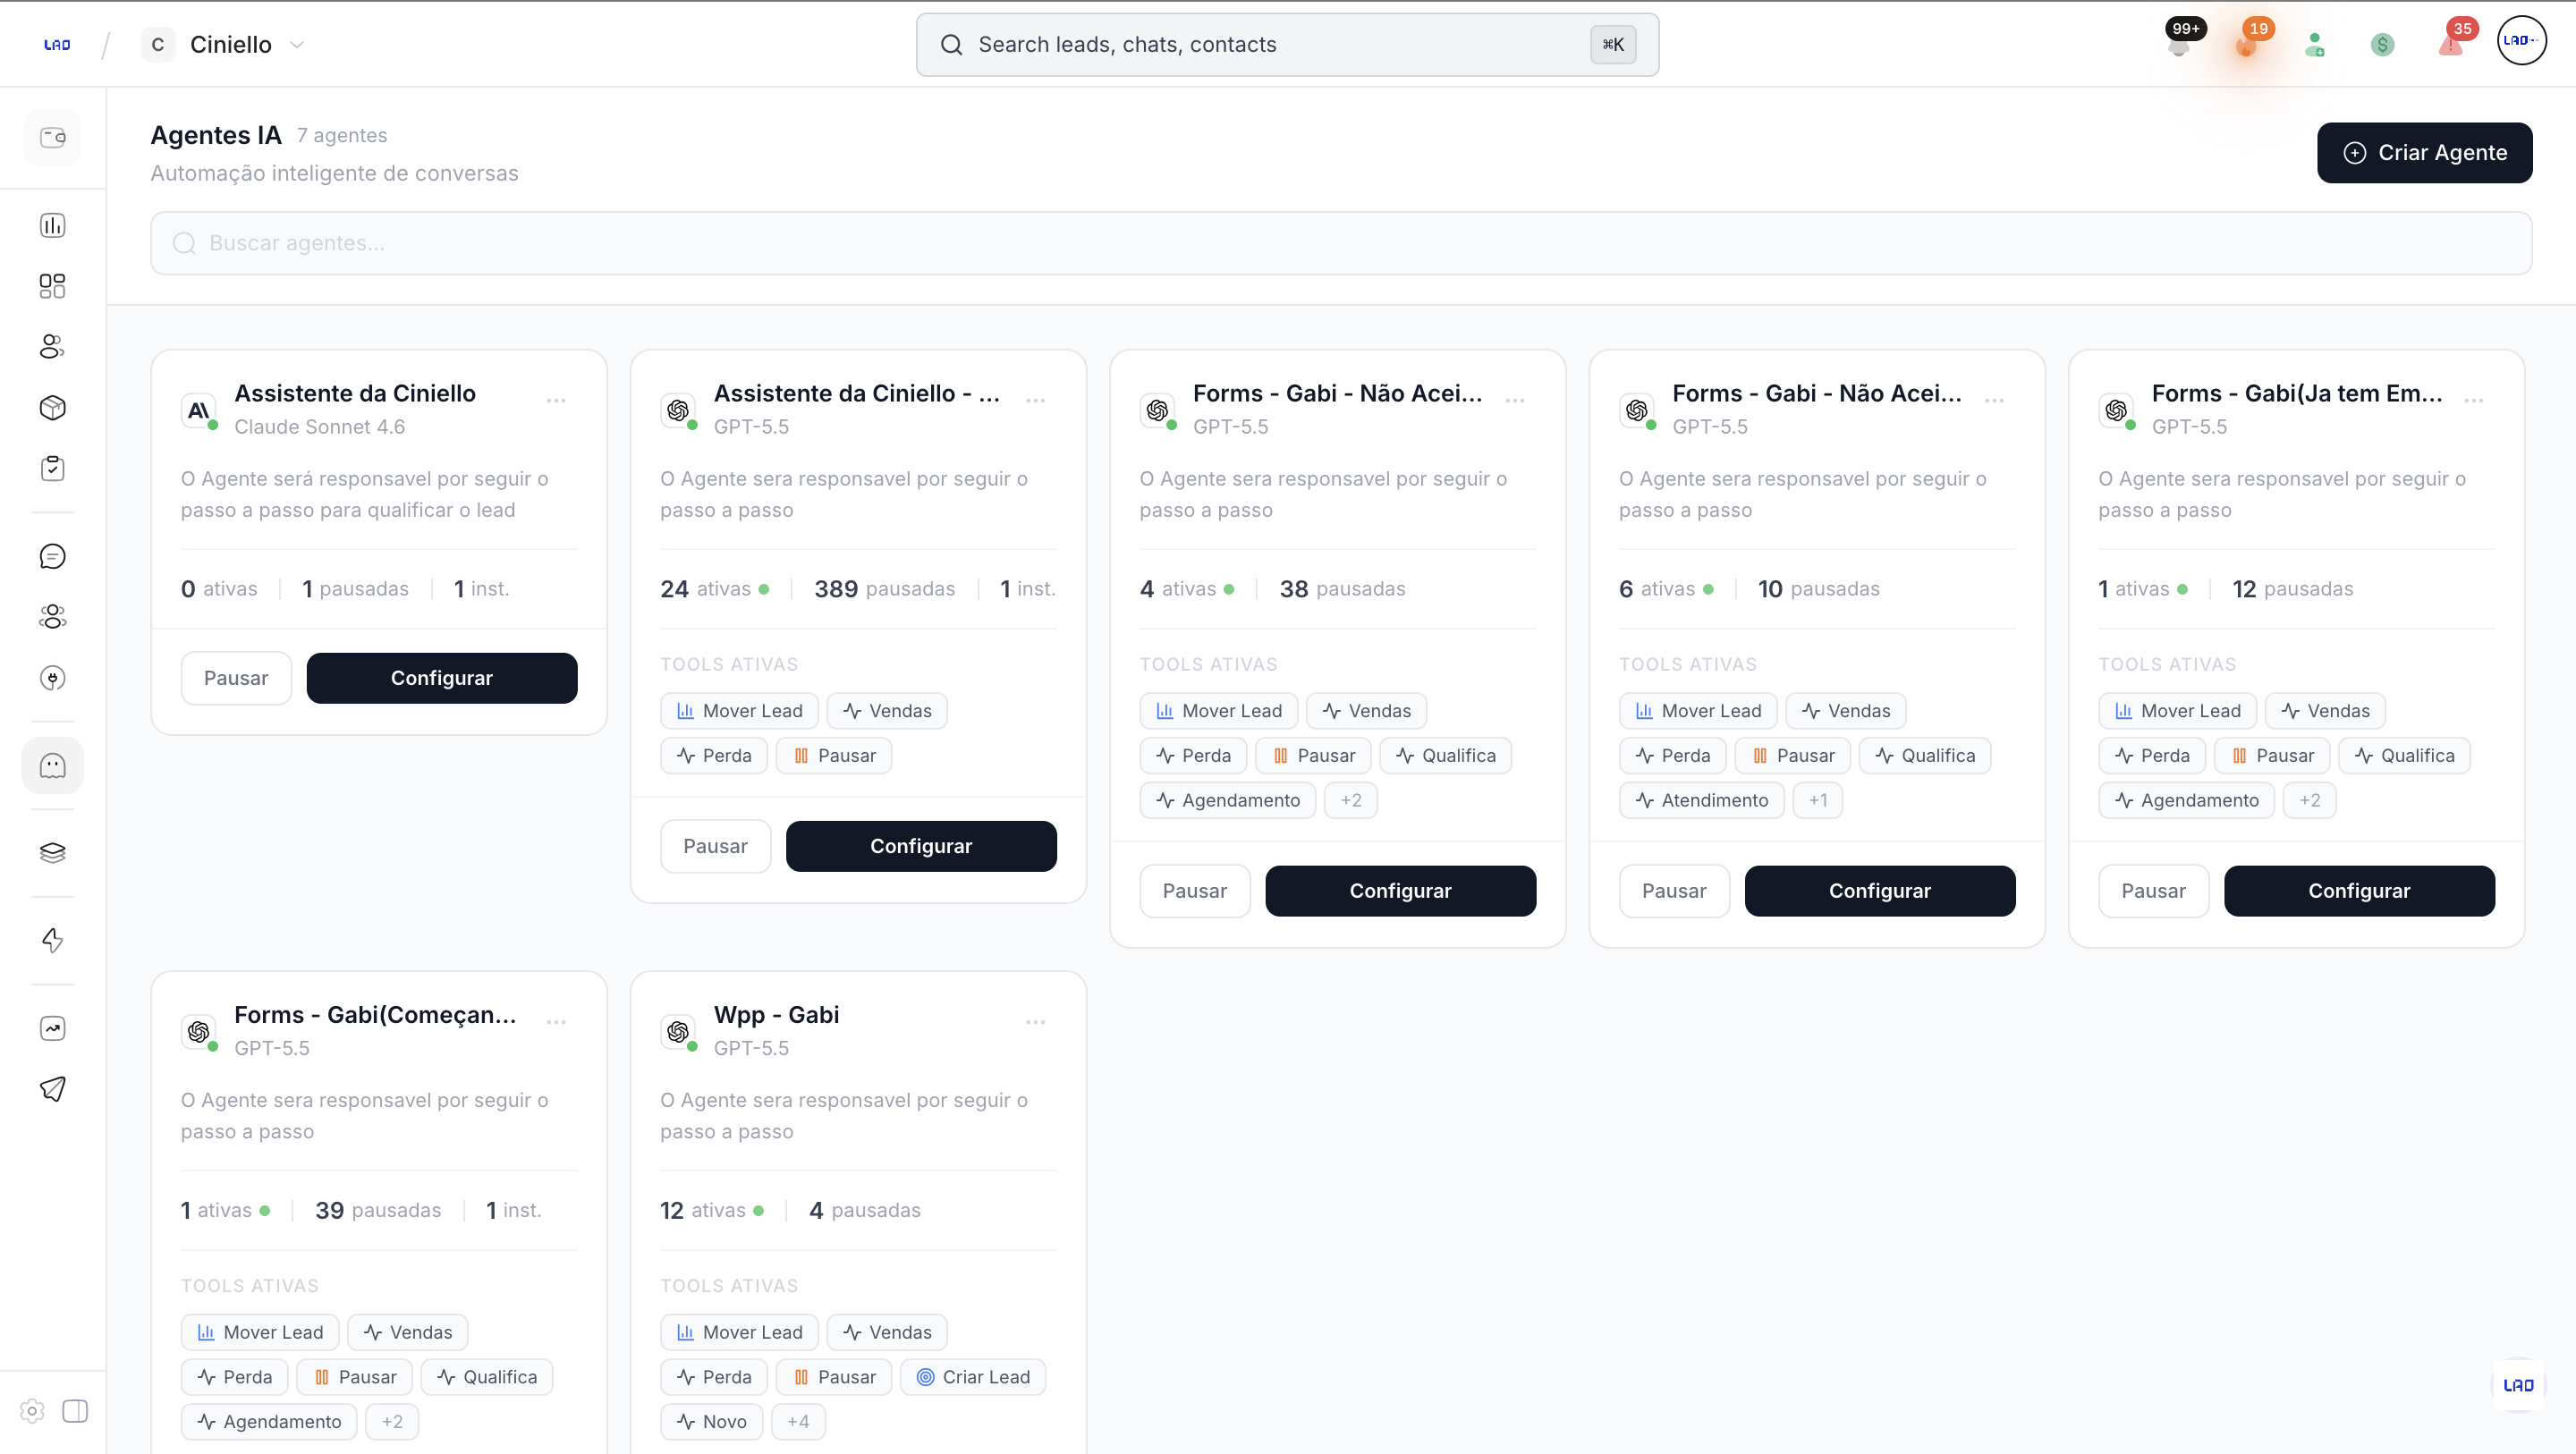Open the contacts people sidebar icon

point(53,347)
